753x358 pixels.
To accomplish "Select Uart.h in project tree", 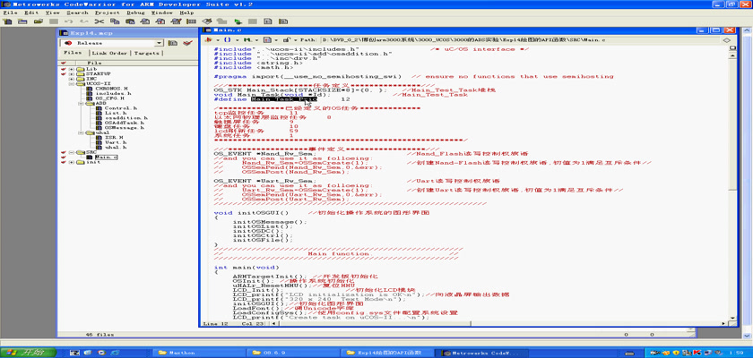I will pyautogui.click(x=116, y=142).
